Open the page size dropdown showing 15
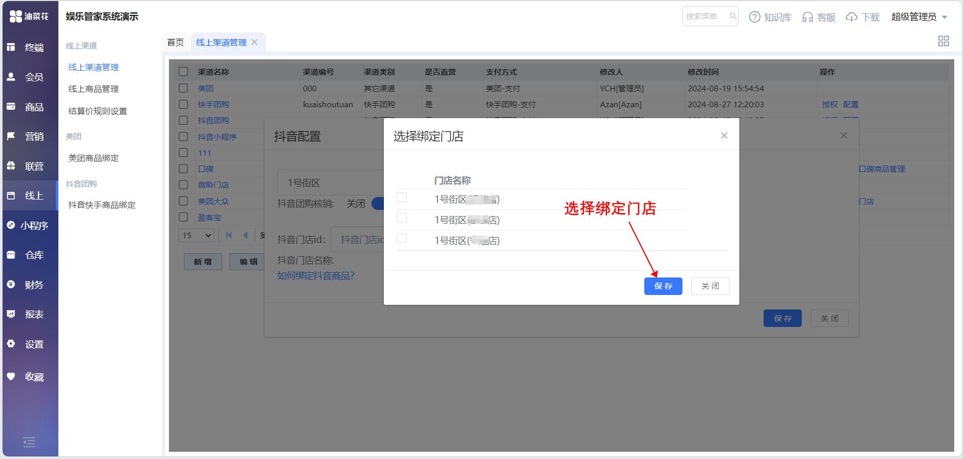Image resolution: width=963 pixels, height=459 pixels. pos(196,235)
